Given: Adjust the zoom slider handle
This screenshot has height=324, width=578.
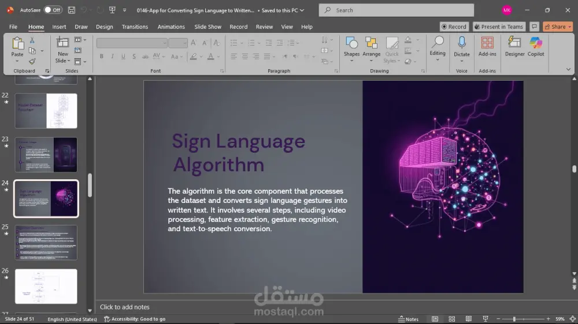Looking at the screenshot, I should (514, 319).
